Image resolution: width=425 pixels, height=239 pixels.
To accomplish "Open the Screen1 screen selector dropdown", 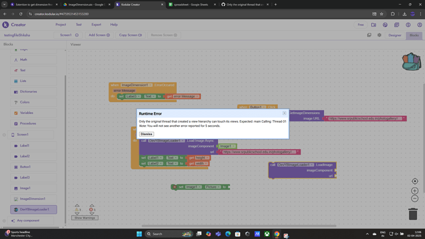I will point(69,35).
